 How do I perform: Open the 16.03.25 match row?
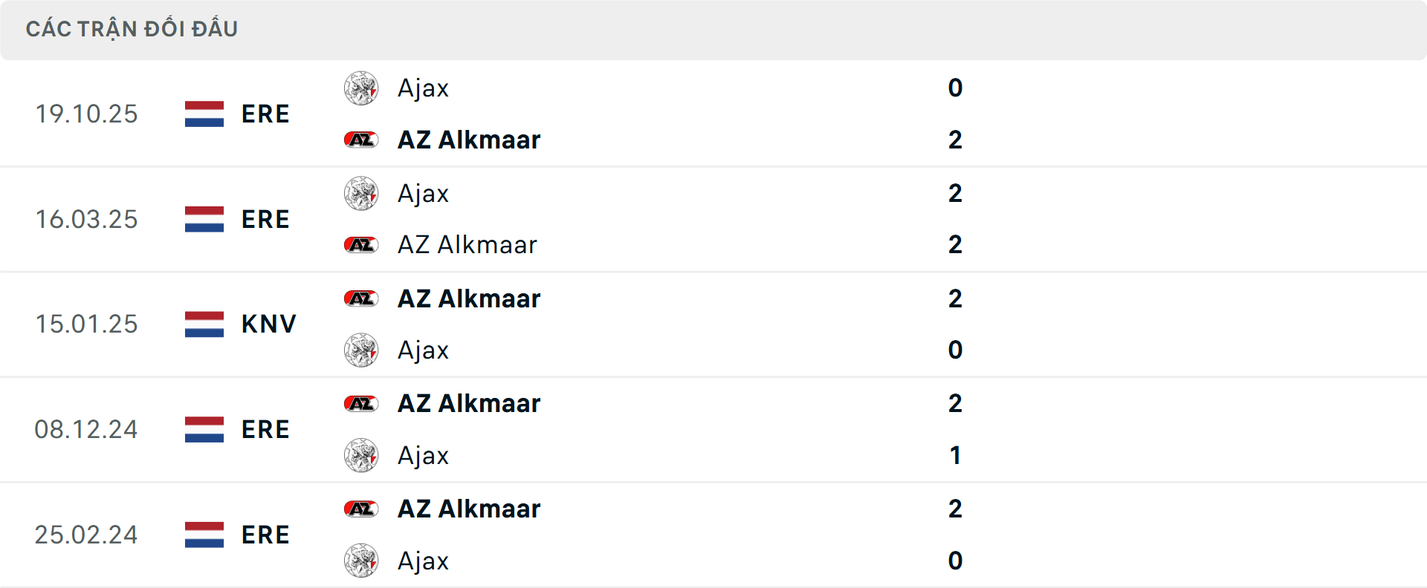click(713, 218)
